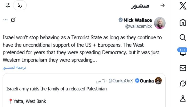187x107 pixels.
Task: Open reply filter settings icon
Action: (x=8, y=5)
